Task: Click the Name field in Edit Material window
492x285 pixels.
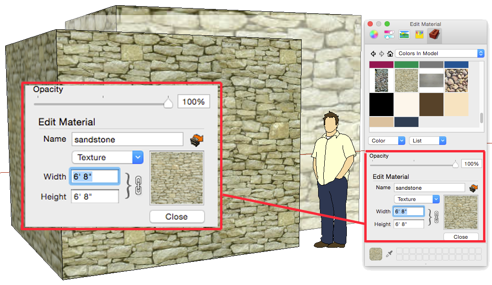Action: click(x=429, y=188)
